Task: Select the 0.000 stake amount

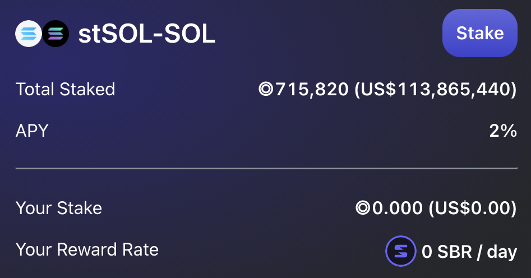Action: tap(398, 208)
